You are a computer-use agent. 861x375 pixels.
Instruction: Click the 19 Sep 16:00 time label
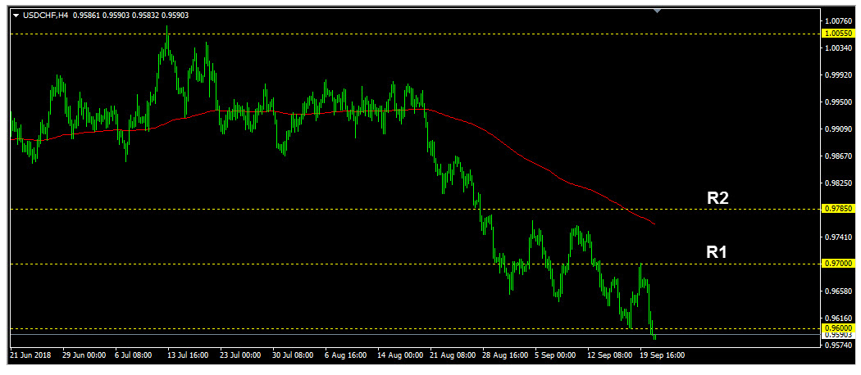pos(661,355)
